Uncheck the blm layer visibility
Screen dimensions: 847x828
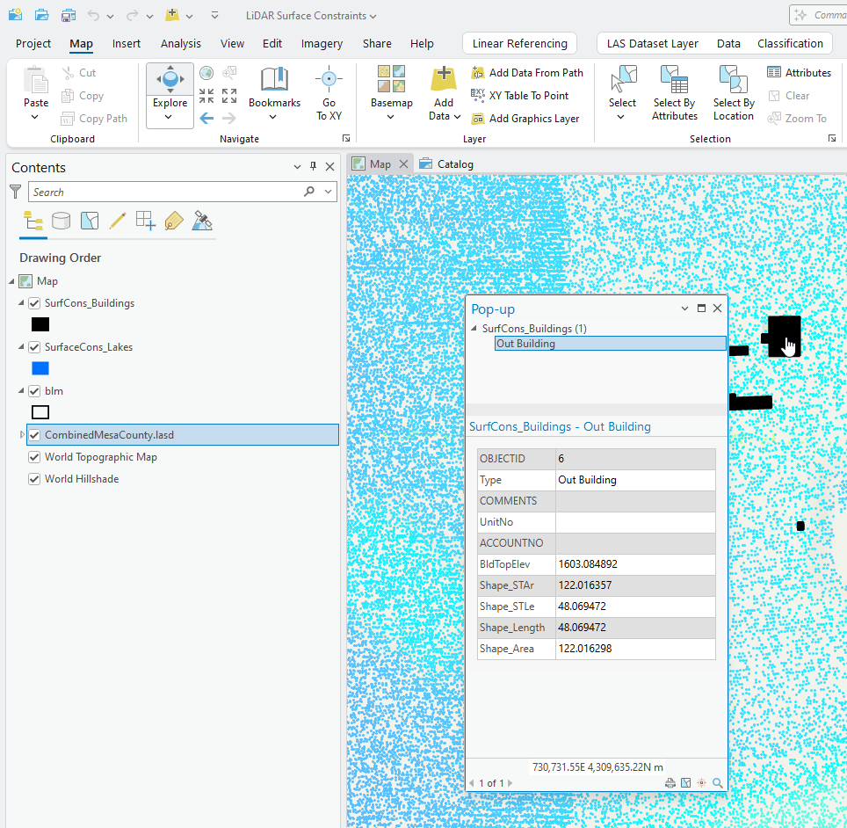point(33,390)
